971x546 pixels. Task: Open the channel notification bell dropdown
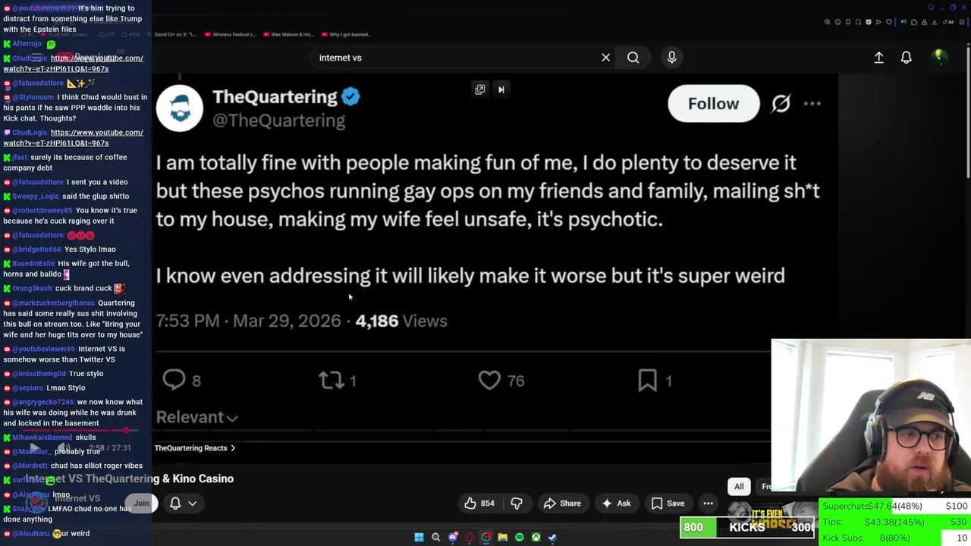coord(183,503)
